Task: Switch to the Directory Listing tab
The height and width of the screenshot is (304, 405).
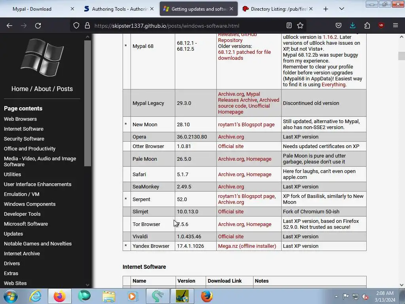Action: point(278,9)
